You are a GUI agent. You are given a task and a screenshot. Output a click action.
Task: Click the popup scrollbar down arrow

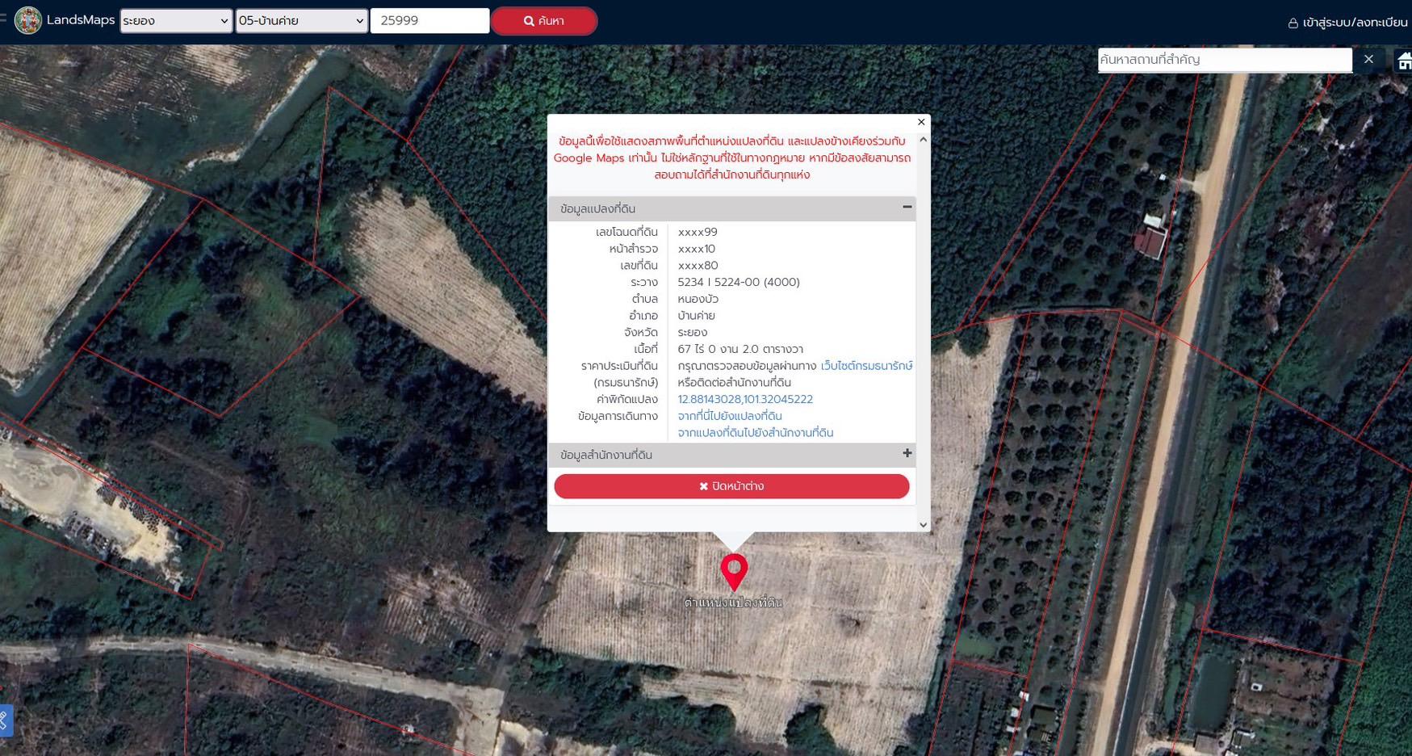click(x=924, y=524)
